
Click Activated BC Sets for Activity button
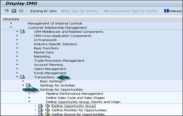[131, 11]
